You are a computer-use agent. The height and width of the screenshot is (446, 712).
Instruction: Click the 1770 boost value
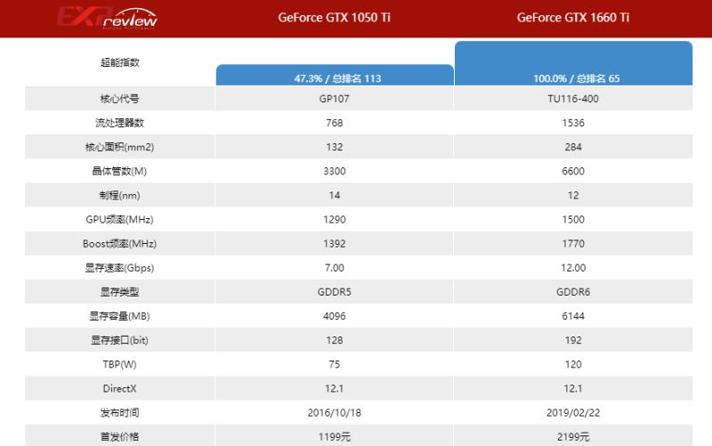point(573,243)
